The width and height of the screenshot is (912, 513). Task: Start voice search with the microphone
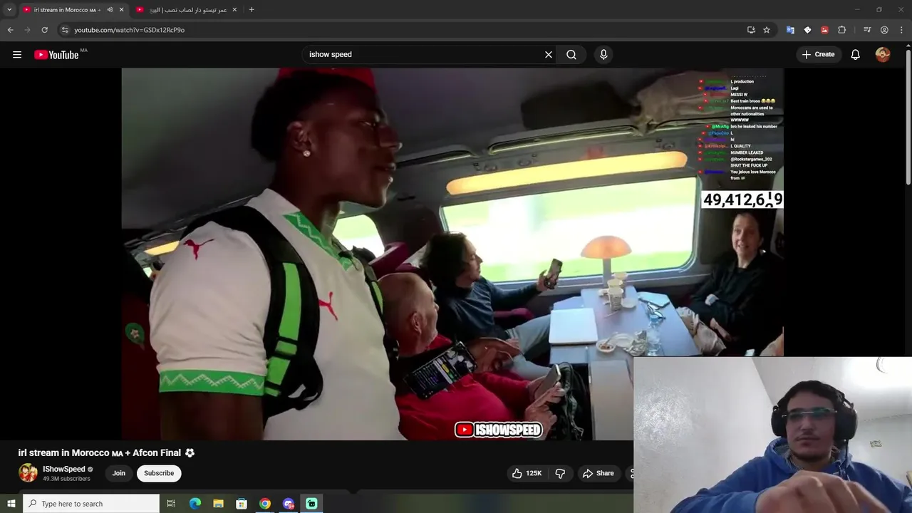[x=603, y=55]
